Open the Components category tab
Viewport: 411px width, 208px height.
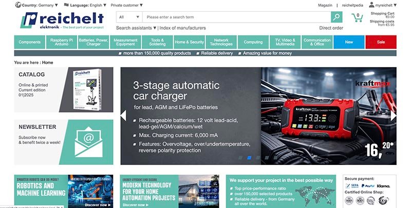click(29, 42)
